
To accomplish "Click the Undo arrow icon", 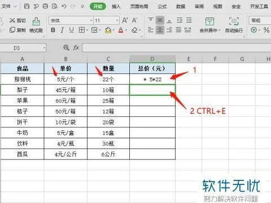I will tap(64, 6).
